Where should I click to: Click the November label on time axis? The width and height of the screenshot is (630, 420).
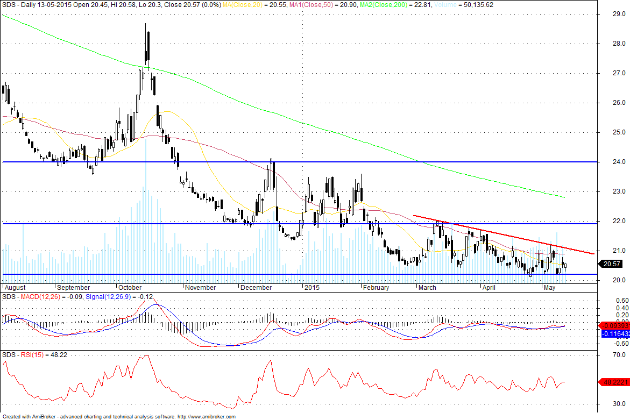point(201,288)
